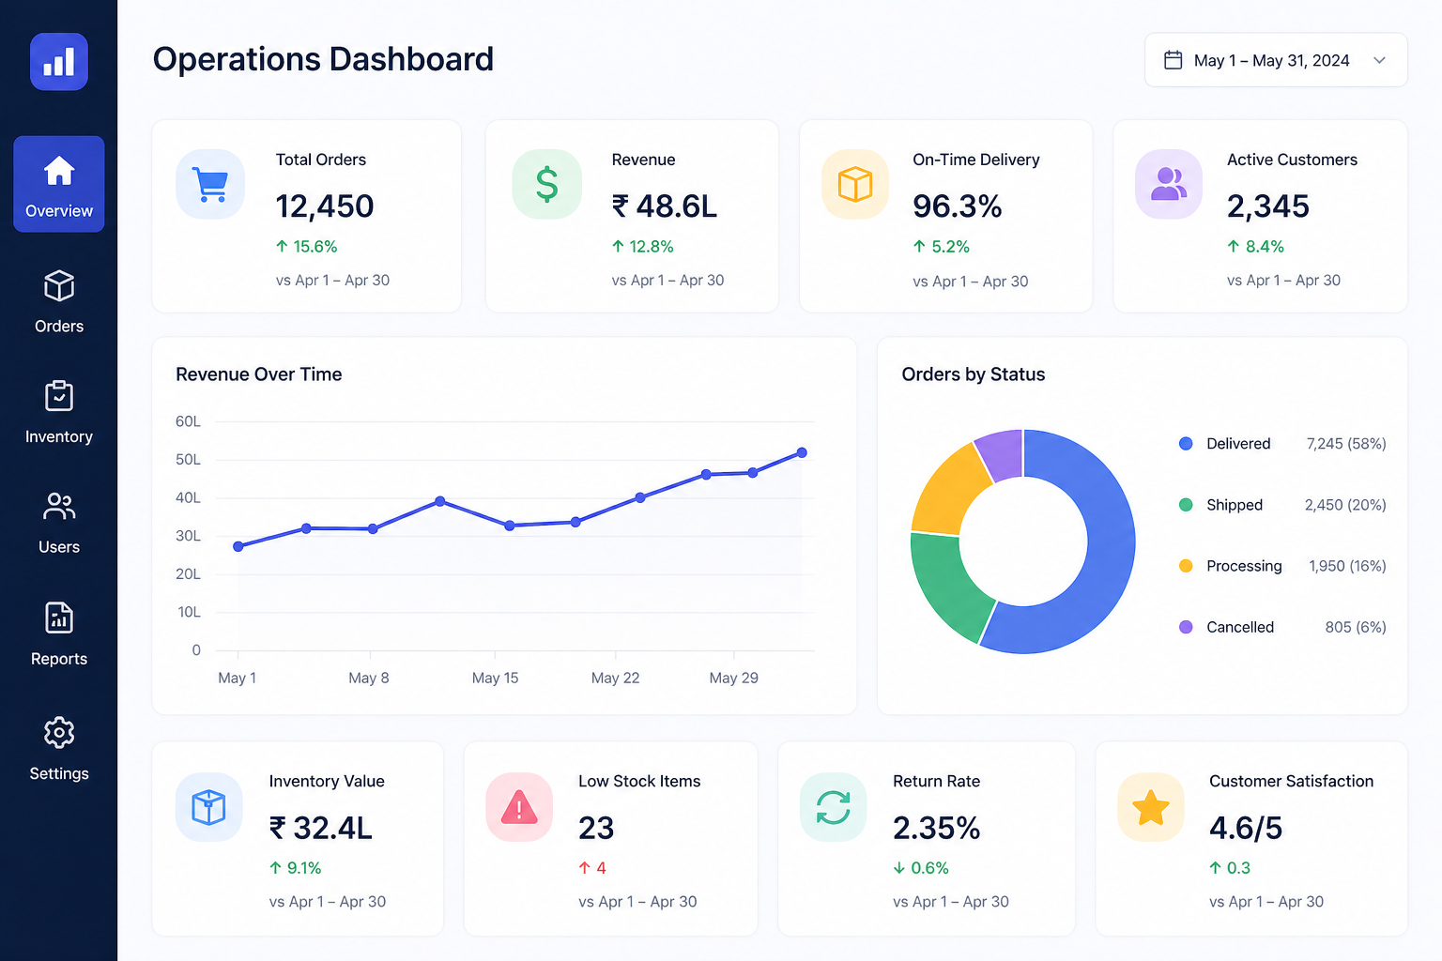This screenshot has height=961, width=1442.
Task: Click the '2.35%' return rate value
Action: click(x=937, y=829)
